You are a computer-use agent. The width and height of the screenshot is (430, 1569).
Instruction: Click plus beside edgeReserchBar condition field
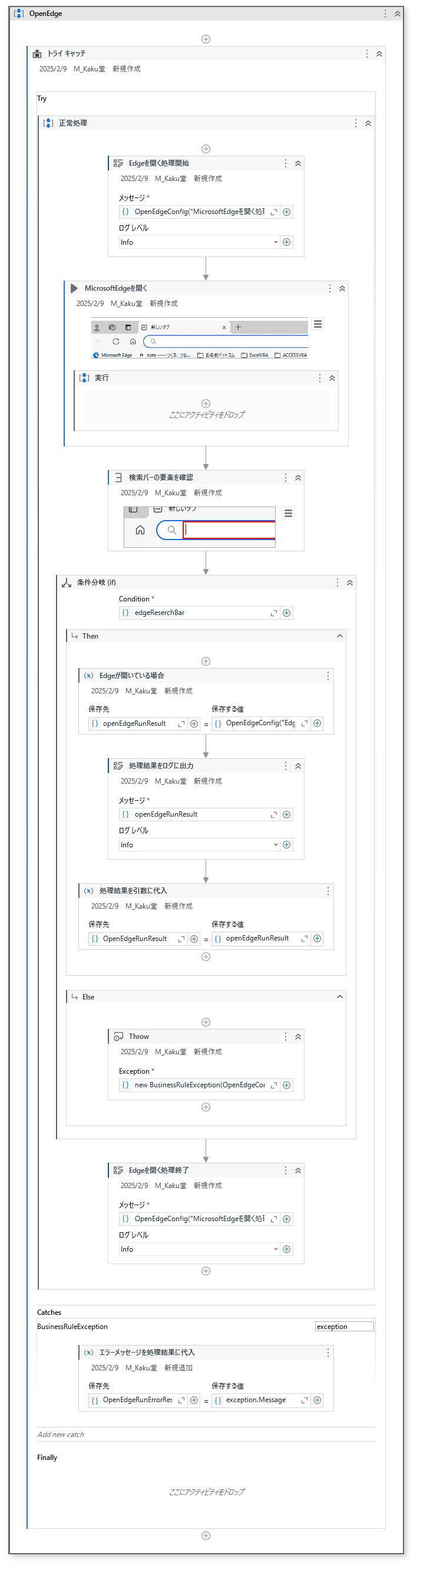coord(286,613)
